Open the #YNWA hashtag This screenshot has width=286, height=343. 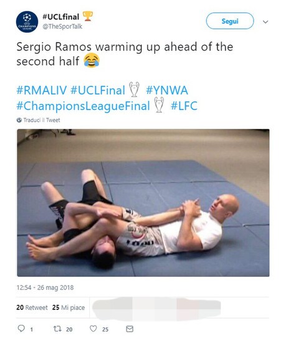(167, 90)
